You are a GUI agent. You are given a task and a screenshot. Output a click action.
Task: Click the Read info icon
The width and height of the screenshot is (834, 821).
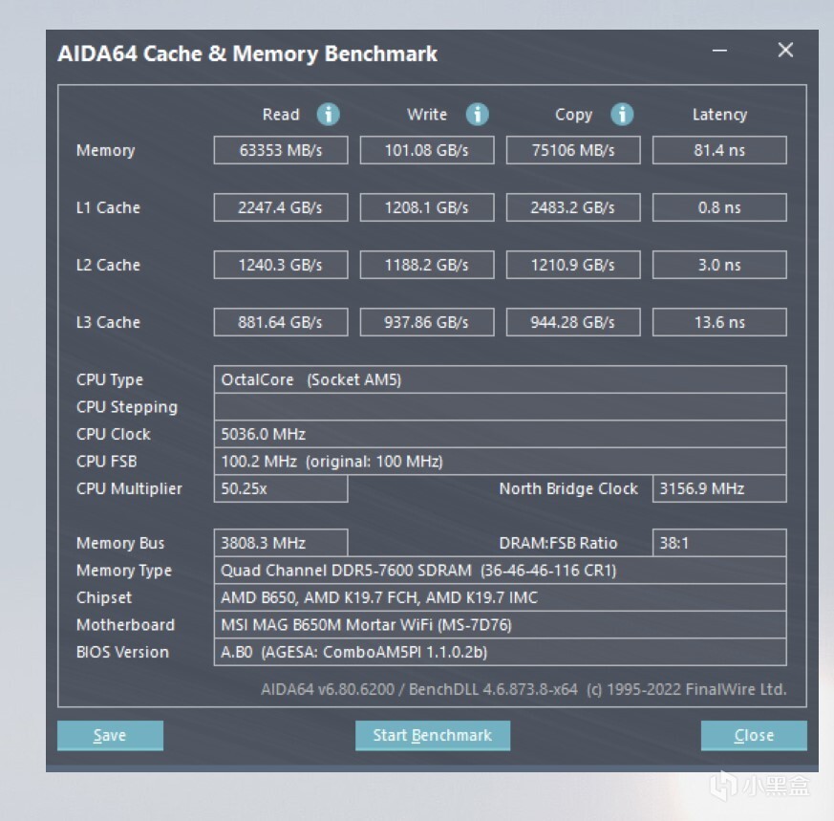coord(328,115)
